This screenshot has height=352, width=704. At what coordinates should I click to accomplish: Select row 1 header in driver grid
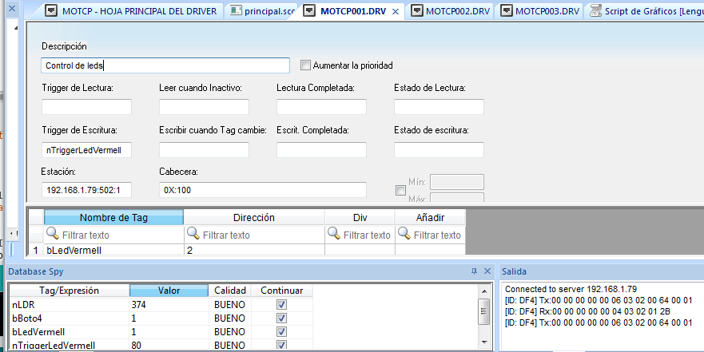pyautogui.click(x=36, y=250)
